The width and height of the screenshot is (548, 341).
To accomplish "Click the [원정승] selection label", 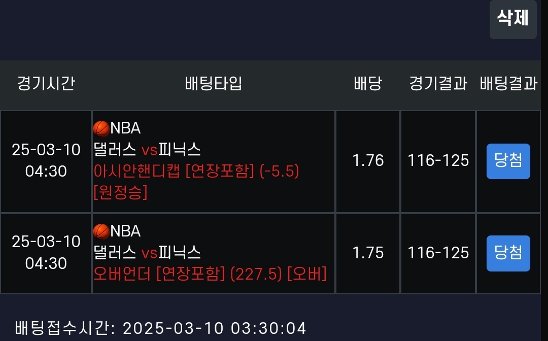I will click(x=121, y=193).
